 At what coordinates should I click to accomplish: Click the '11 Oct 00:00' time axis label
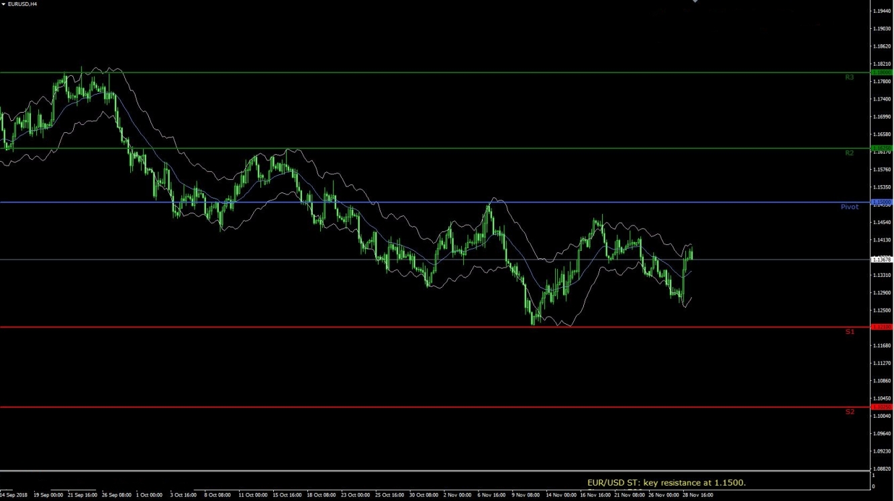(x=254, y=496)
